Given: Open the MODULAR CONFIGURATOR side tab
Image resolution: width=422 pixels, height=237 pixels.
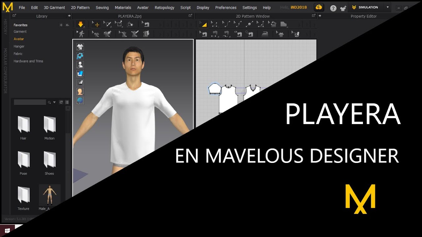Looking at the screenshot, I should (5, 71).
